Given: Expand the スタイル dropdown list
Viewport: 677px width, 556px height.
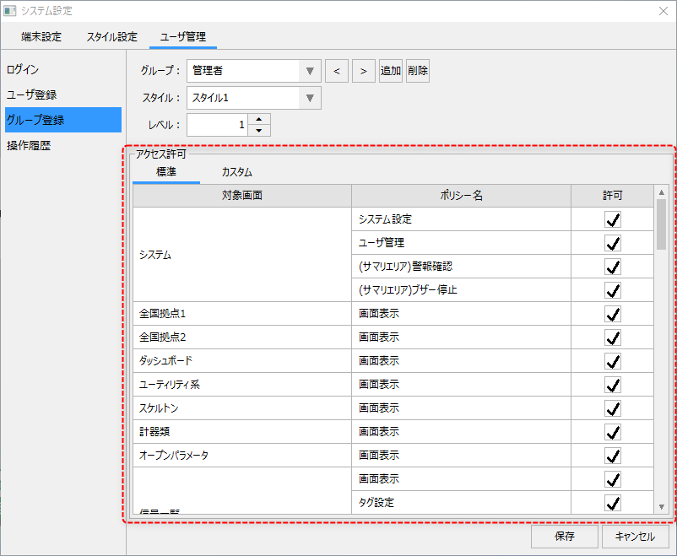Looking at the screenshot, I should click(310, 98).
